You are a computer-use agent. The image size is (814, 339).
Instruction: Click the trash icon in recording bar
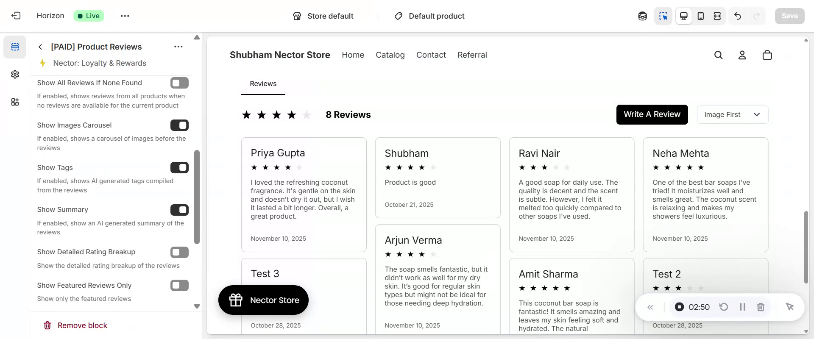(x=761, y=307)
